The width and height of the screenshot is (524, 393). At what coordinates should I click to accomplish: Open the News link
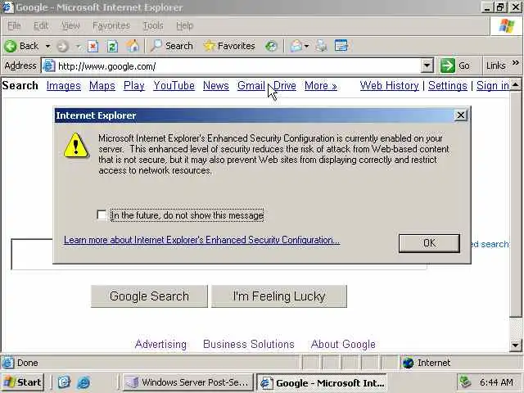tap(216, 86)
